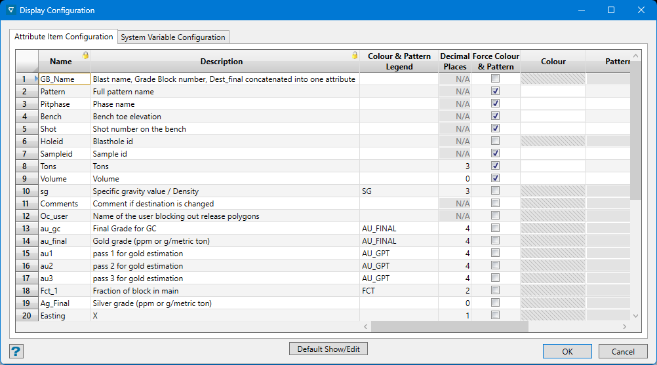Click the Display Configuration app icon in title bar
Screen dimensions: 657x365
(10, 10)
